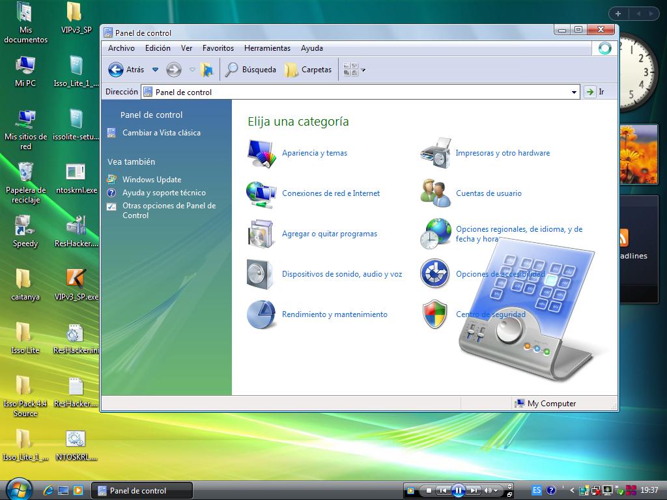Click the taskbar clock showing 19:37
Image resolution: width=667 pixels, height=500 pixels.
[649, 490]
